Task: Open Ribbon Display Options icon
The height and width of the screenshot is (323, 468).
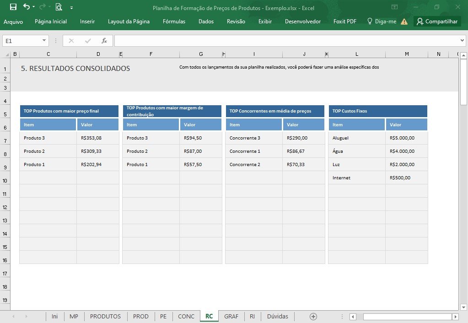Action: (395, 7)
